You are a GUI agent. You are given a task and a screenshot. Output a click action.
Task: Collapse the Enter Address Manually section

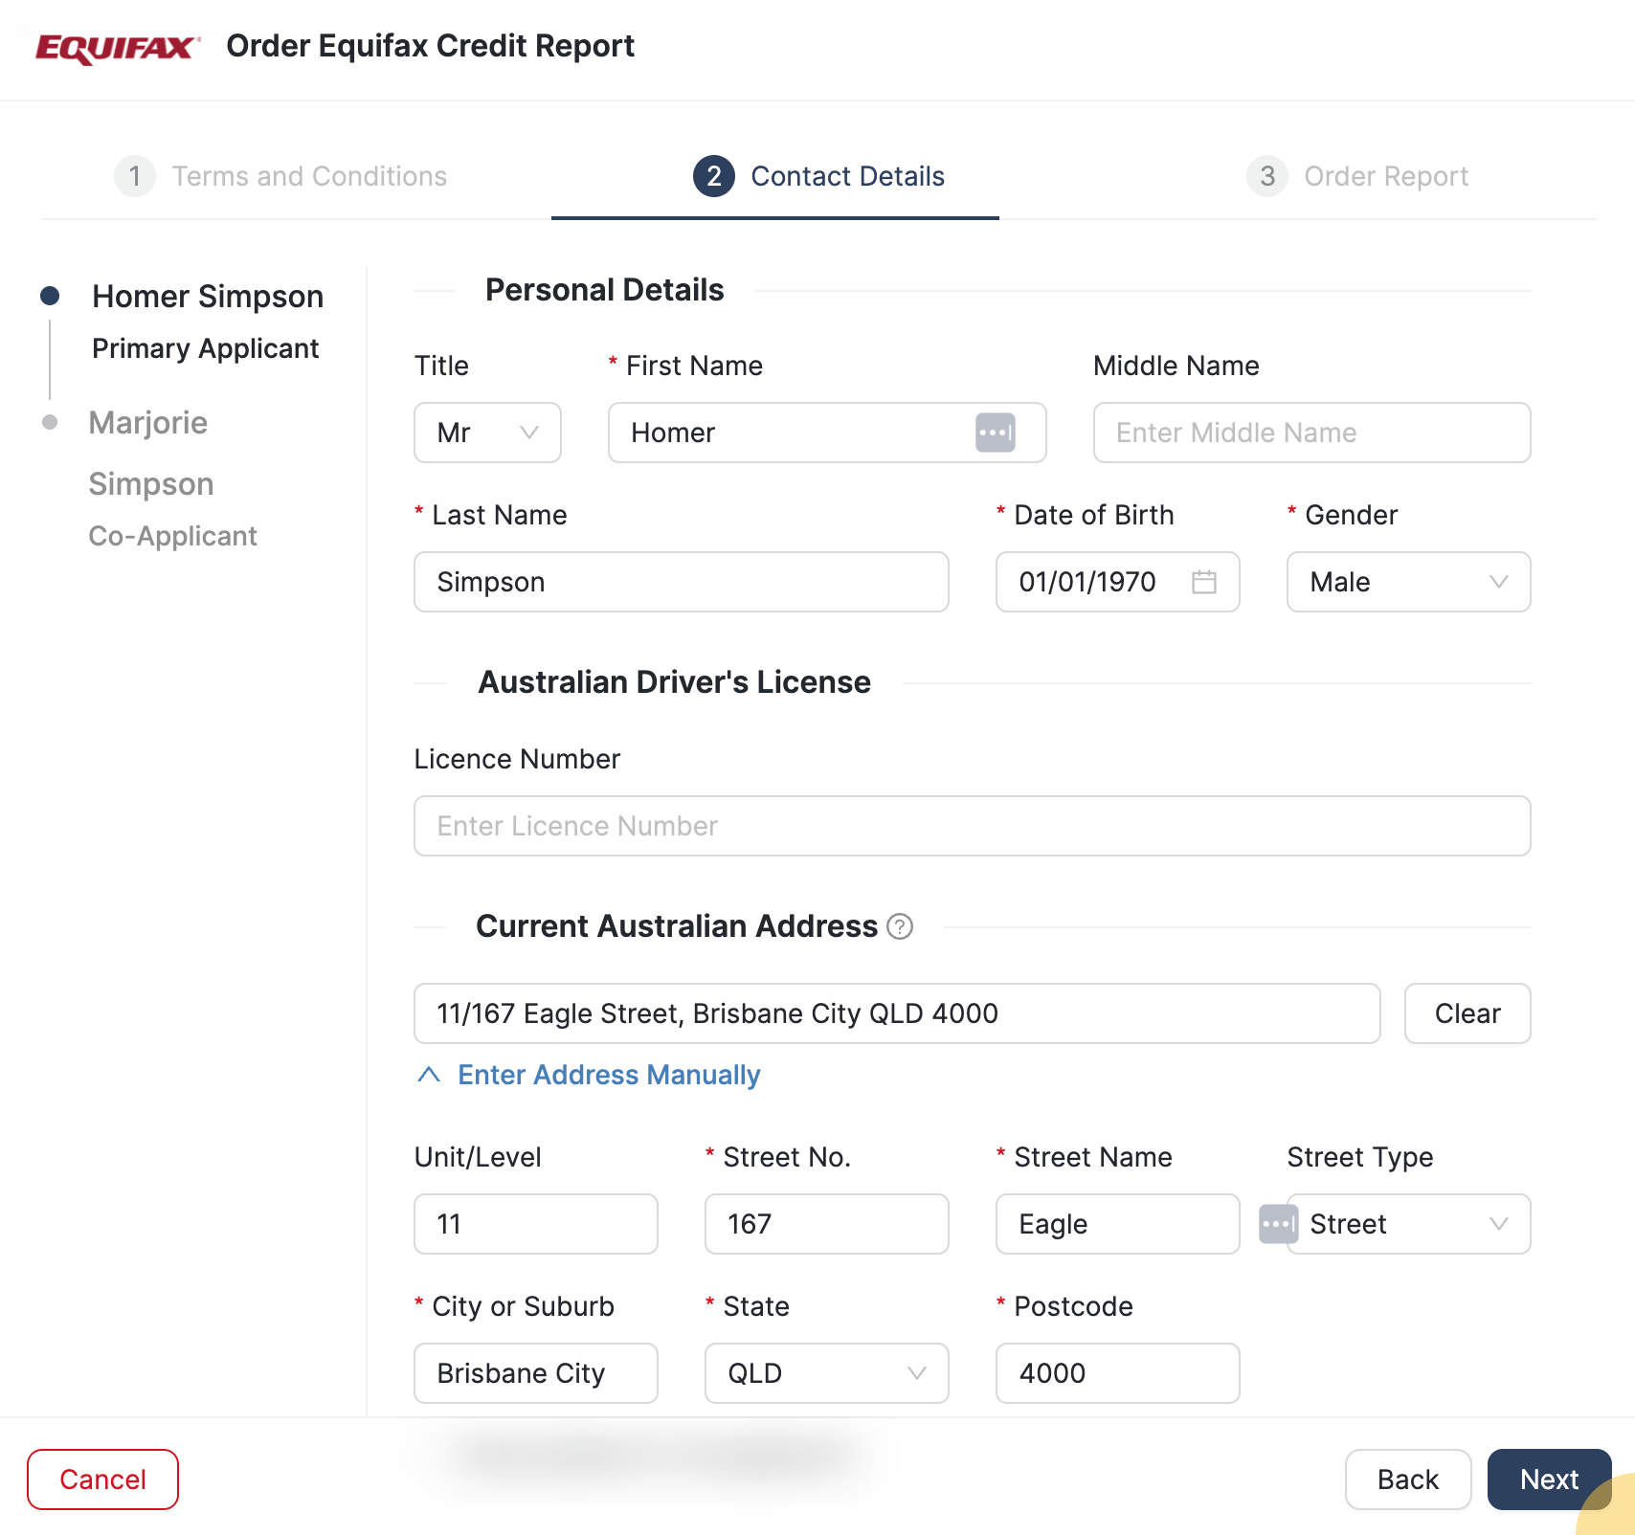click(x=590, y=1075)
